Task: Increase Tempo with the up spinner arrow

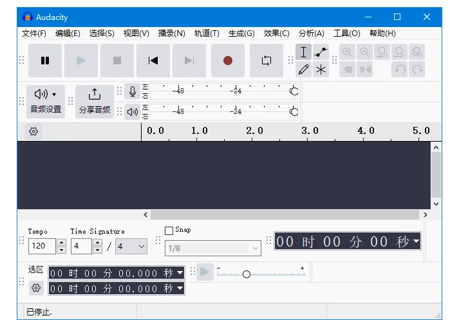Action: pyautogui.click(x=61, y=243)
